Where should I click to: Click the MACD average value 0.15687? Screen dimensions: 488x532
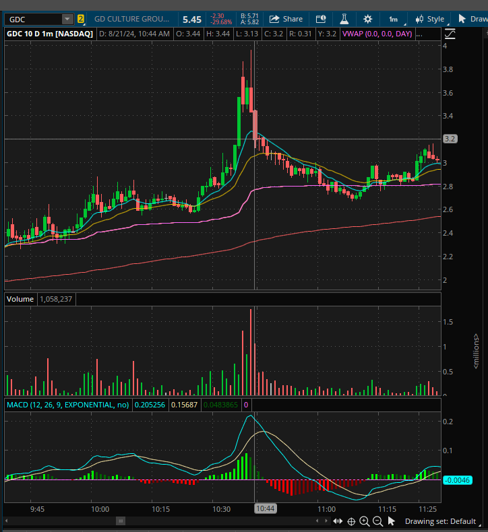pos(184,405)
